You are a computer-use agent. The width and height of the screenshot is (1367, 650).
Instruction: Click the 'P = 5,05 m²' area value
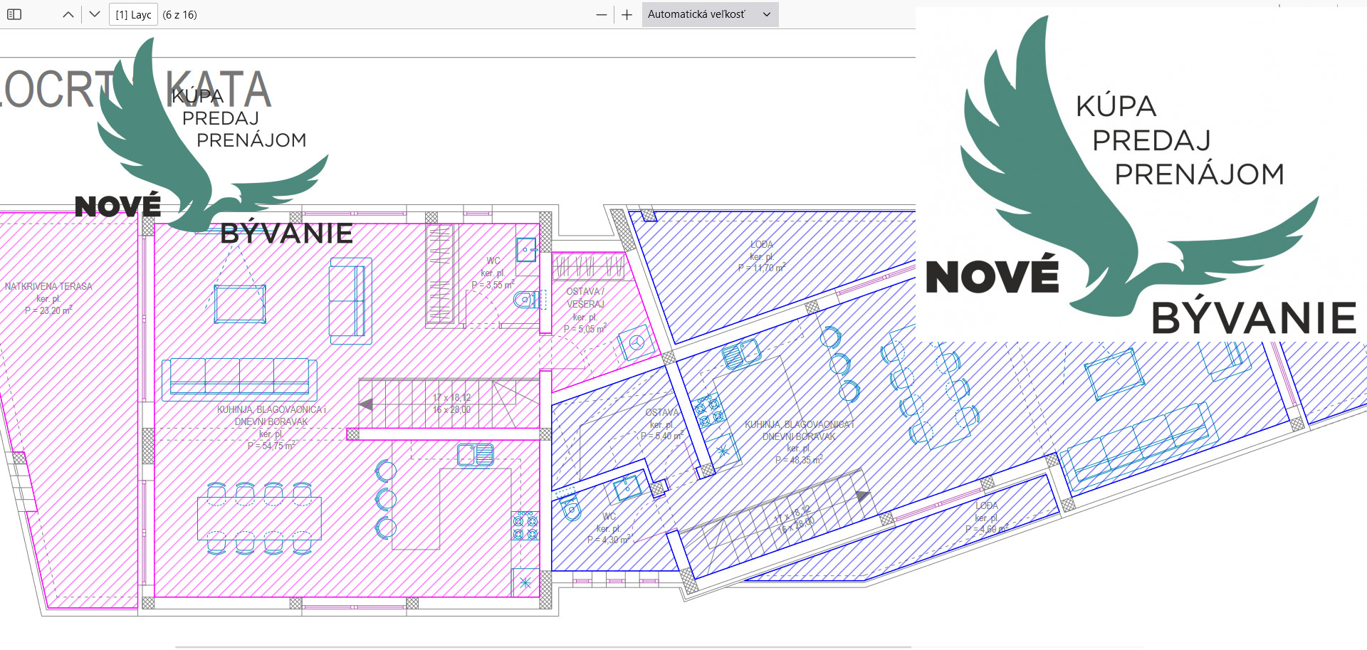(x=585, y=328)
